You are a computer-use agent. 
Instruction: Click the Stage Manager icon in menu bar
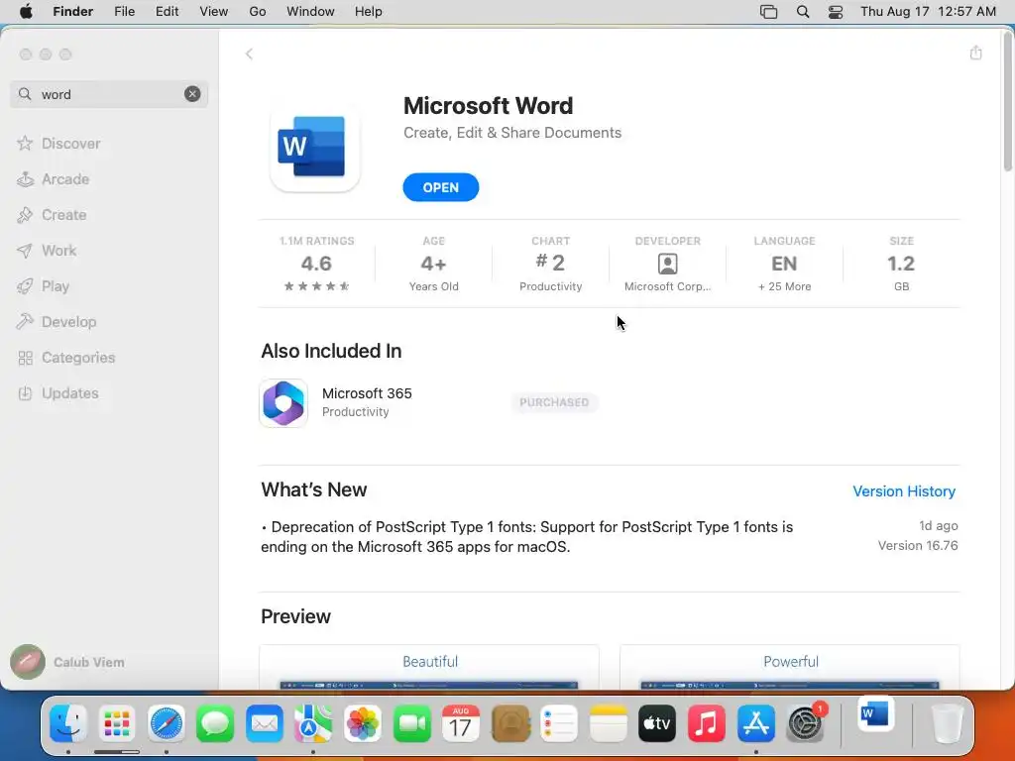pyautogui.click(x=768, y=12)
